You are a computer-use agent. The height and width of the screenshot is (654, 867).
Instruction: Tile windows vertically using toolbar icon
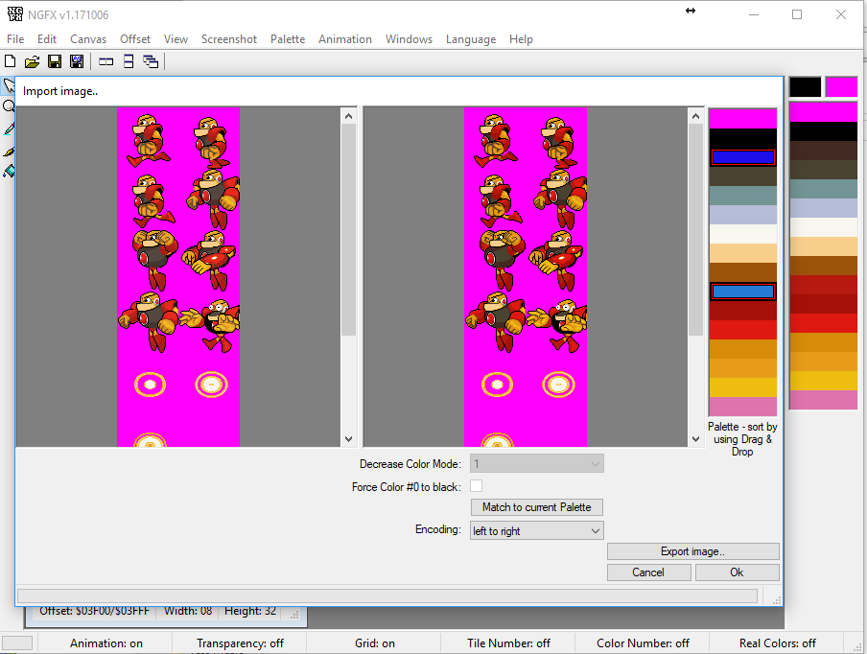(129, 61)
